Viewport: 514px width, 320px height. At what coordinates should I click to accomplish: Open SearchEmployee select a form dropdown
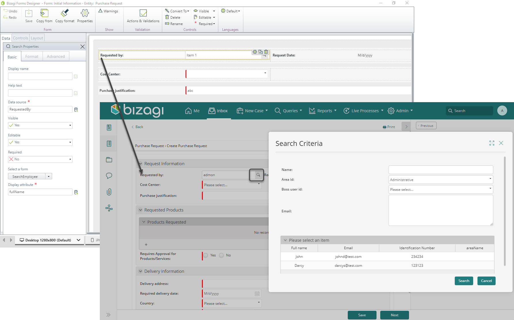49,176
